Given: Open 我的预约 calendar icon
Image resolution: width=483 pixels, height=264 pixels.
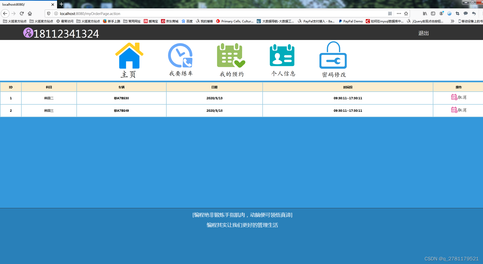Looking at the screenshot, I should point(230,55).
